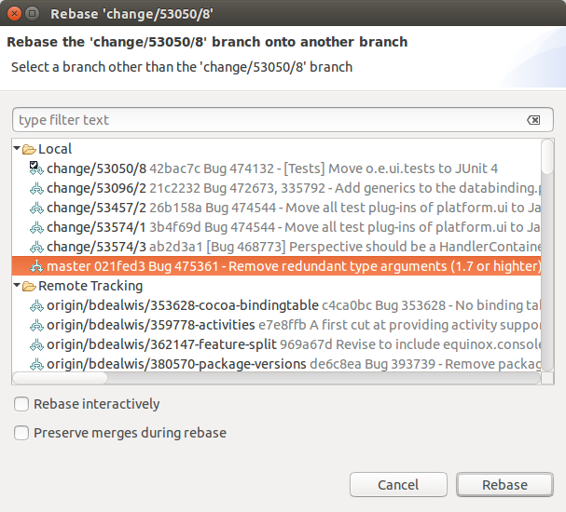Click the branch icon of origin/bdealwis/359778-activities
Screen dimensions: 566x512
pyautogui.click(x=36, y=325)
